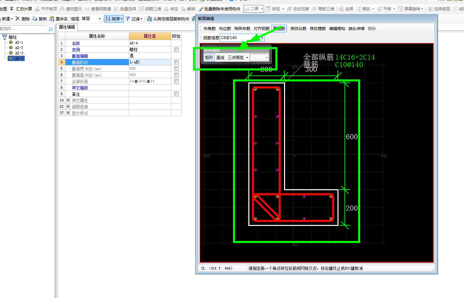Open the 属性编辑 tab
Image resolution: width=464 pixels, height=298 pixels.
pyautogui.click(x=67, y=27)
